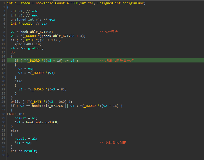Place cursor on v4 = *originFunc line
Image resolution: width=204 pixels, height=160 pixels.
pos(27,48)
